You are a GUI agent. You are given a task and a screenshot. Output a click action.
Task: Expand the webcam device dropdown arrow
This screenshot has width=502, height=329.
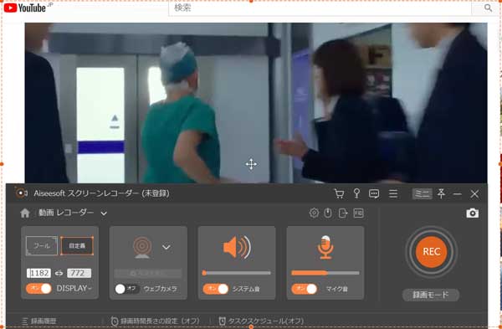(166, 247)
